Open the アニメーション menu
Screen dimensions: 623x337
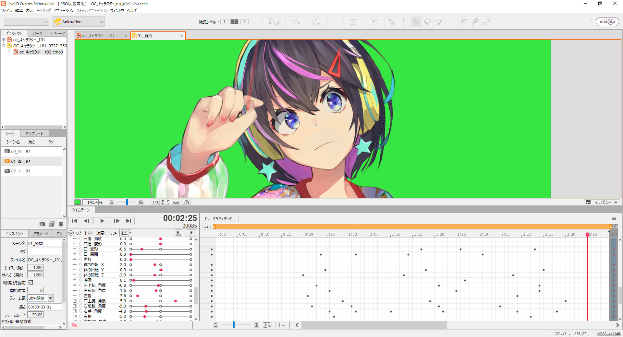coord(64,10)
